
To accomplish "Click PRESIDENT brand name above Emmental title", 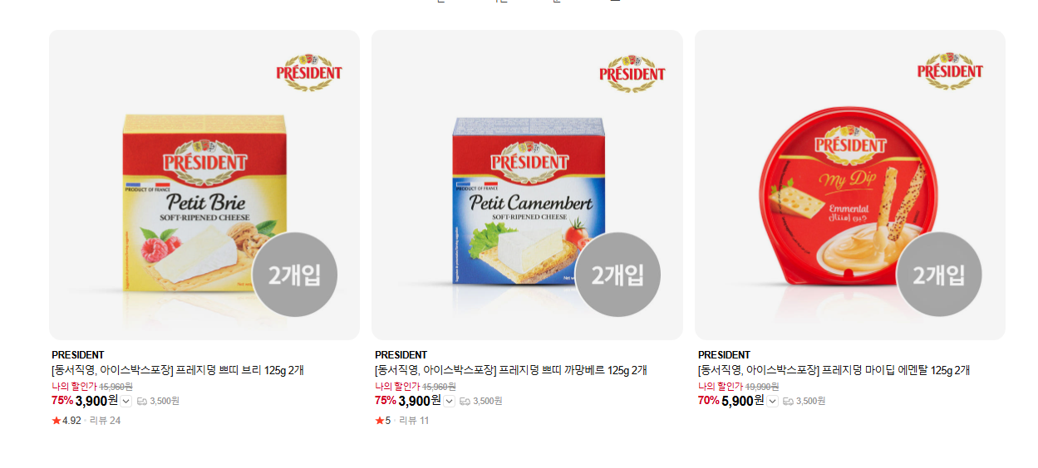I will (724, 355).
